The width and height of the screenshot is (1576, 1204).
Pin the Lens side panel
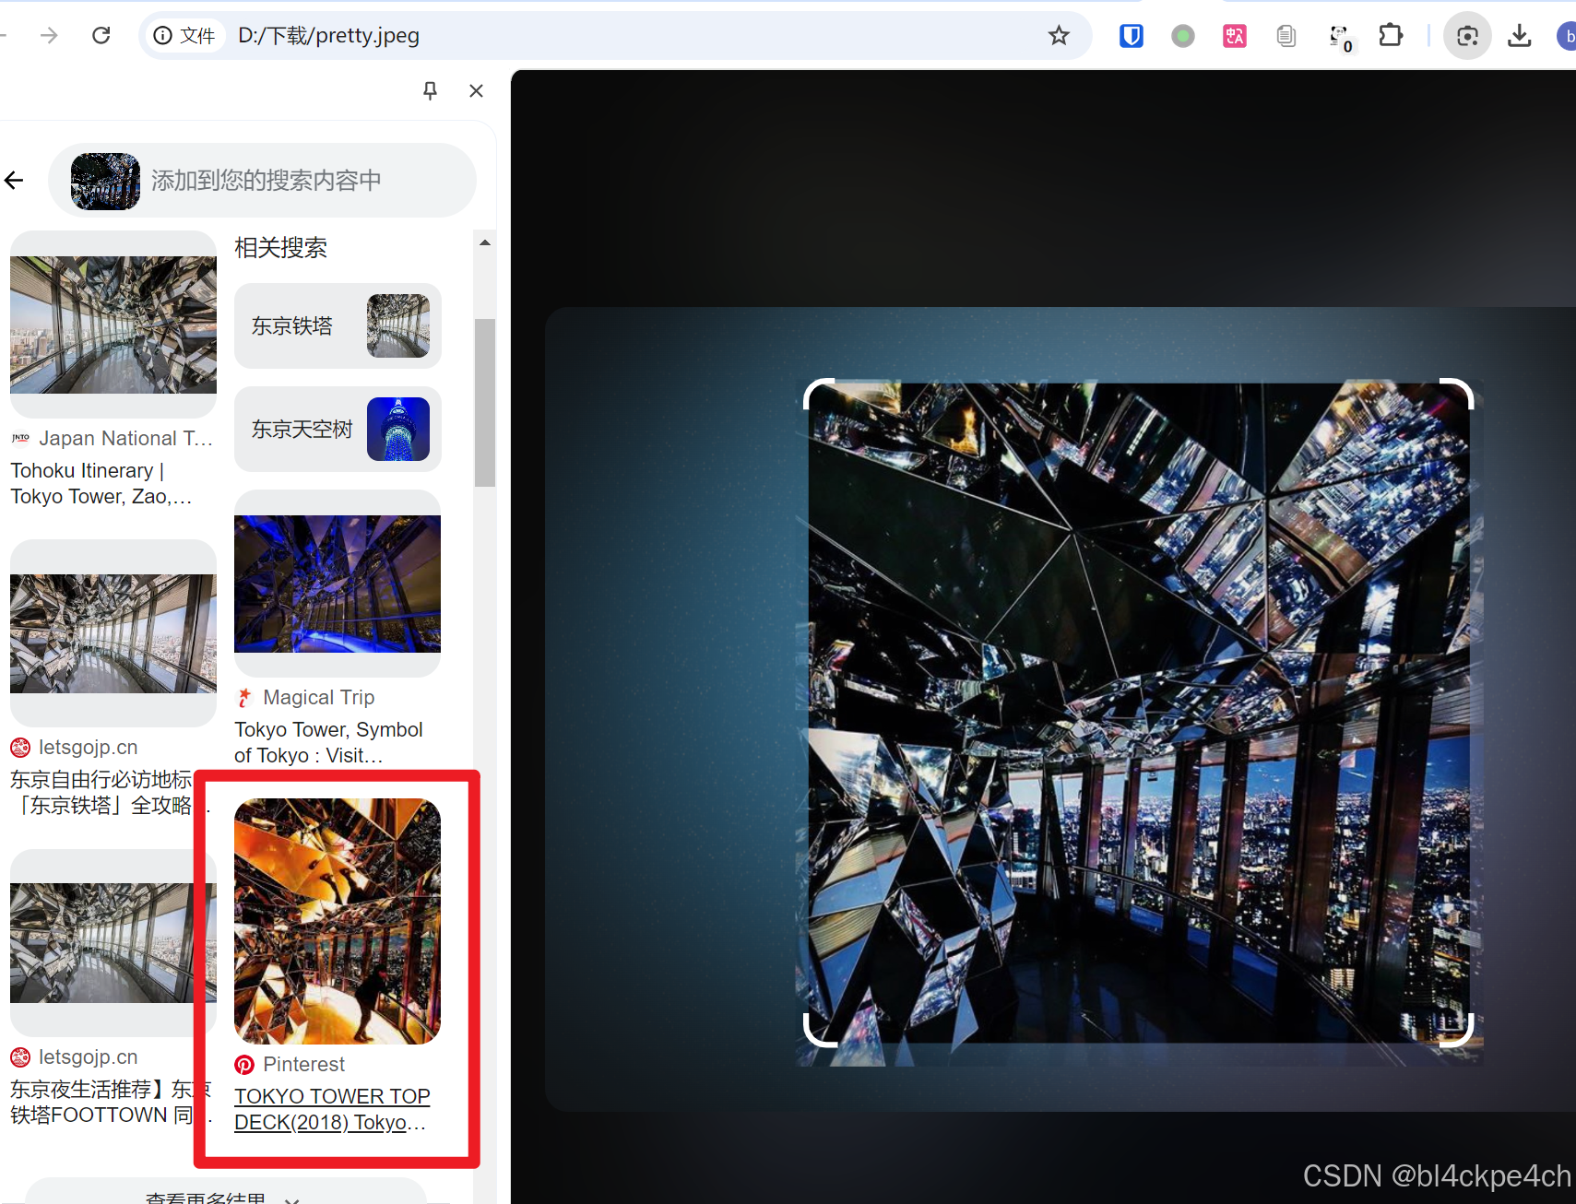(x=430, y=90)
